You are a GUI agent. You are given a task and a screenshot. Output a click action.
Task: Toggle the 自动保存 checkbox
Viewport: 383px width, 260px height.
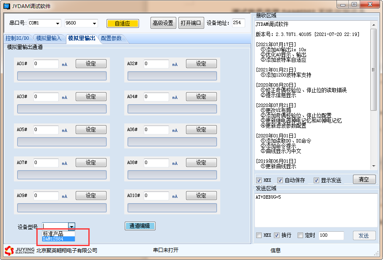click(x=280, y=180)
